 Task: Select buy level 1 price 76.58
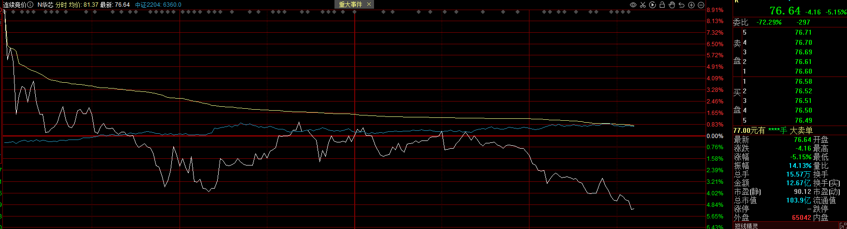pyautogui.click(x=803, y=81)
